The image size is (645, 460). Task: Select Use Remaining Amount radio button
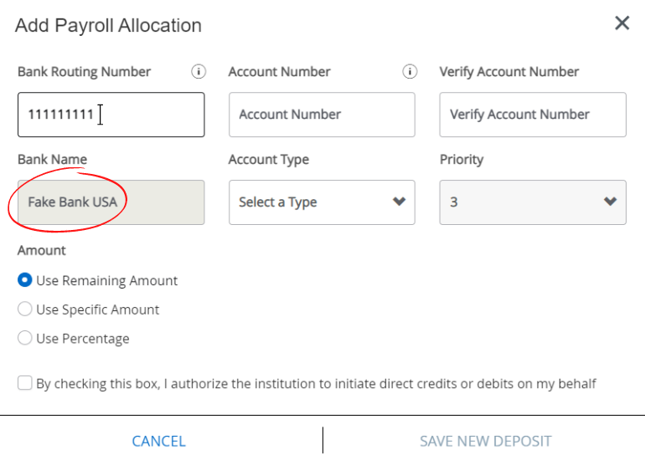click(24, 280)
